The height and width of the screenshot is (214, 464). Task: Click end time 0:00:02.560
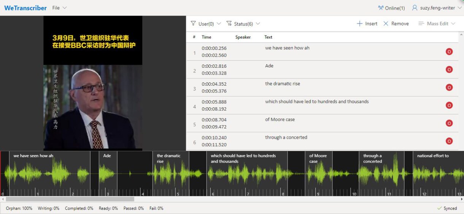point(214,55)
